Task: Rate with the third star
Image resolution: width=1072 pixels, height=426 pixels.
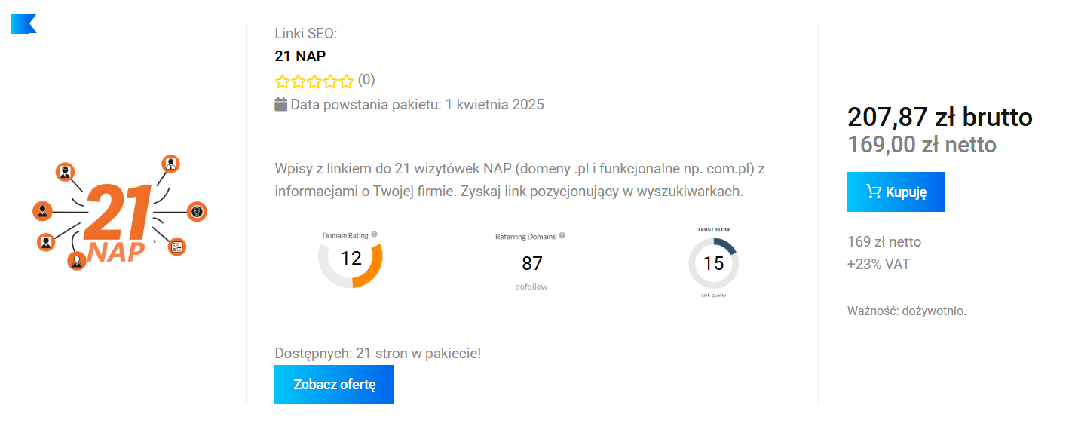Action: click(x=314, y=81)
